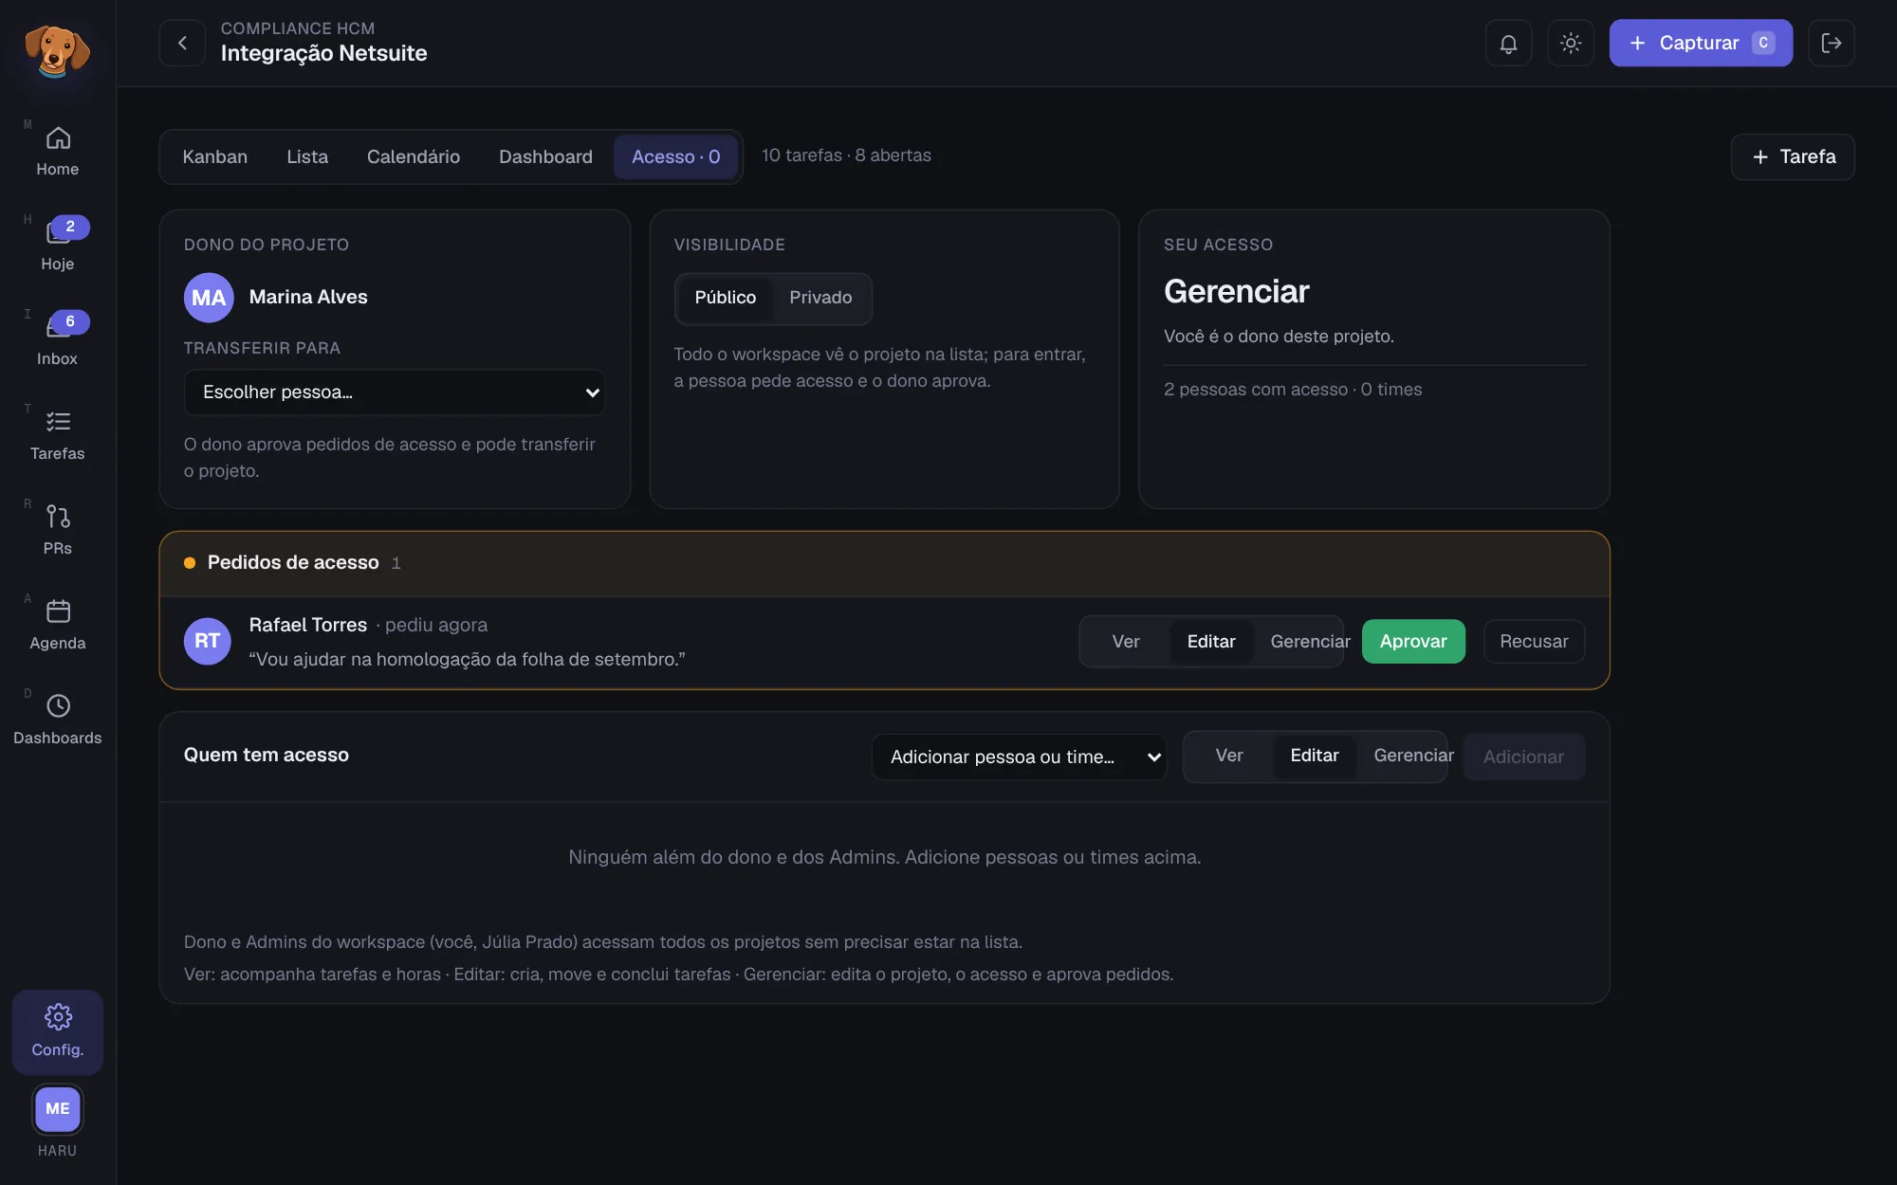Open Inbox with 6 badge
The height and width of the screenshot is (1185, 1897).
coord(58,341)
